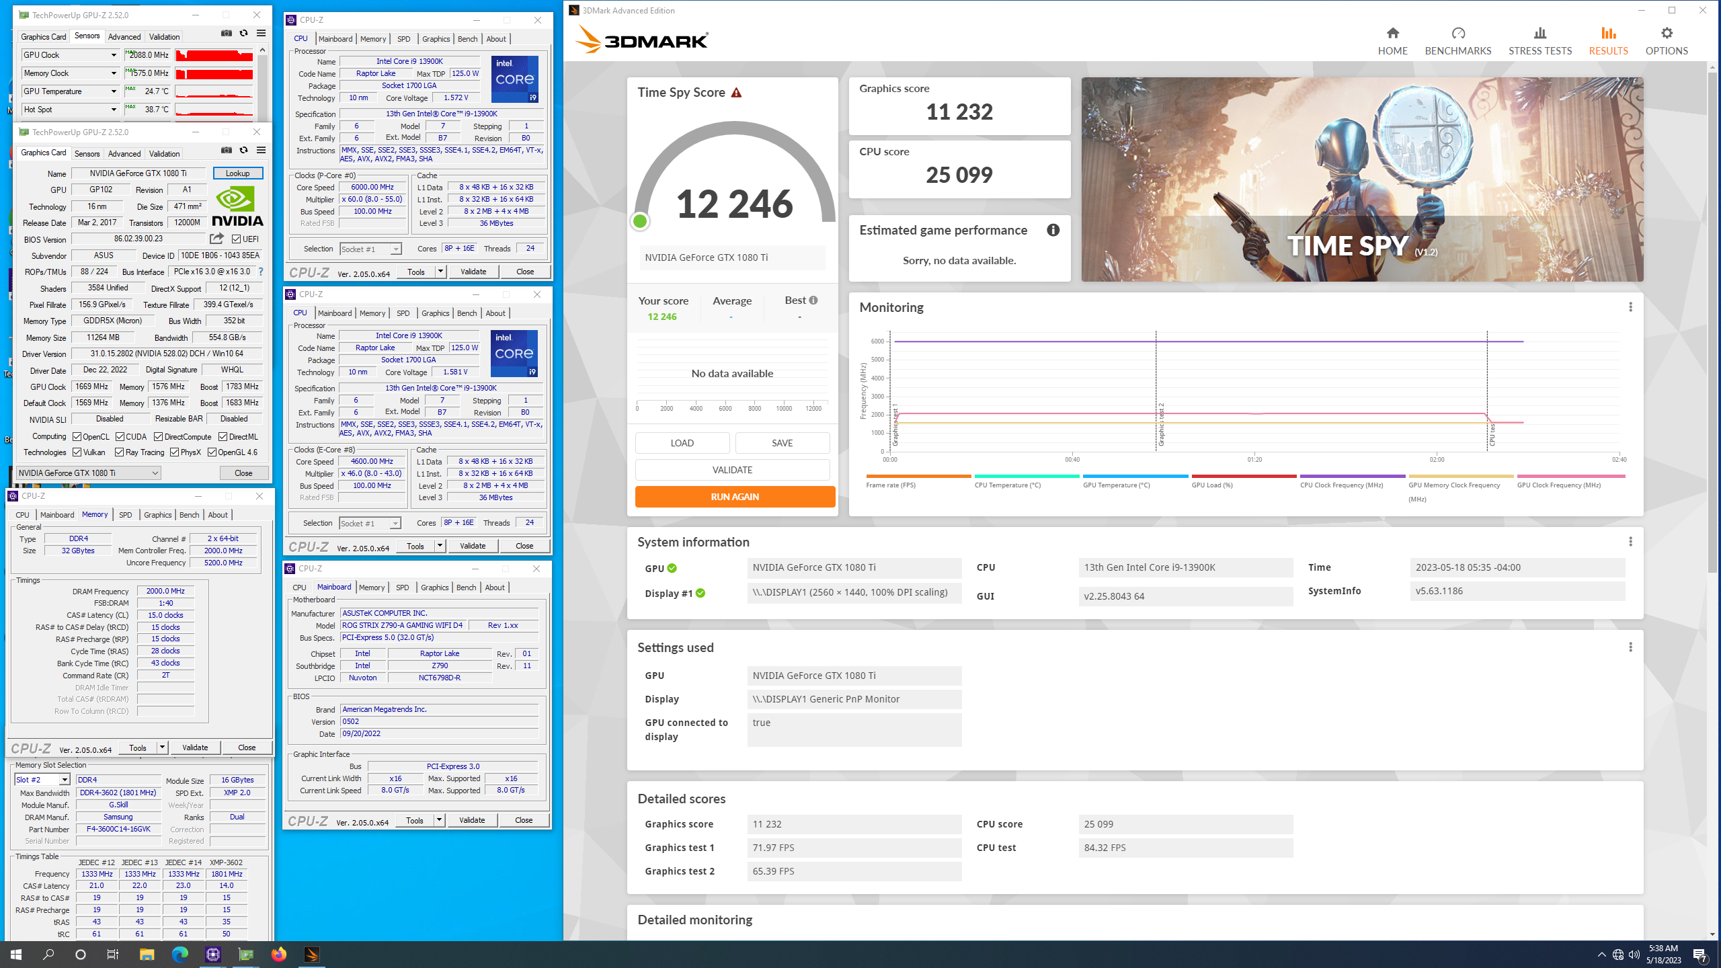Open Firefox from taskbar

tap(278, 955)
